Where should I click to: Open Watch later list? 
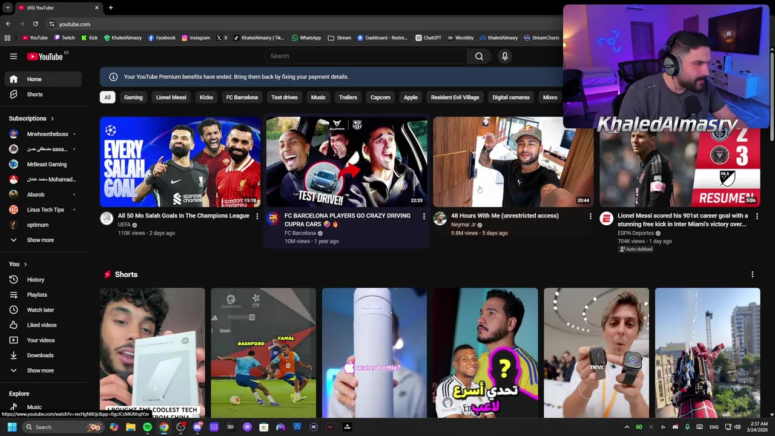[43, 310]
